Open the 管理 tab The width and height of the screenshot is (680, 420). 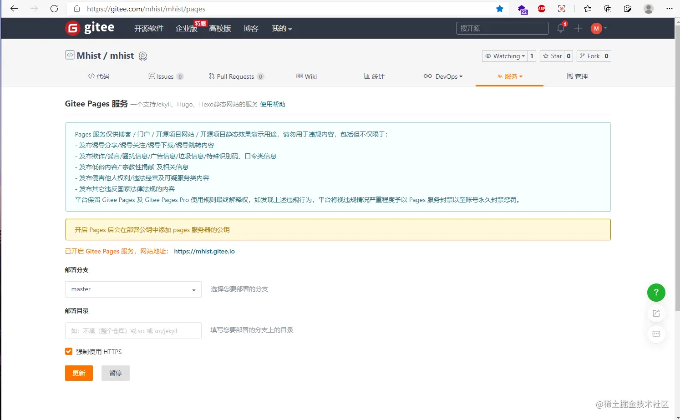pos(577,76)
